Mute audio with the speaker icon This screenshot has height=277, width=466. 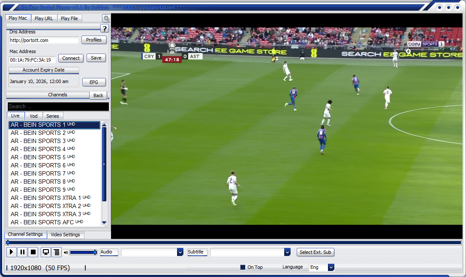point(66,252)
